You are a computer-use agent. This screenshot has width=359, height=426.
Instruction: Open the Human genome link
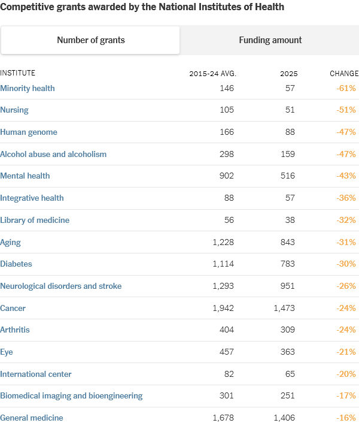[29, 132]
